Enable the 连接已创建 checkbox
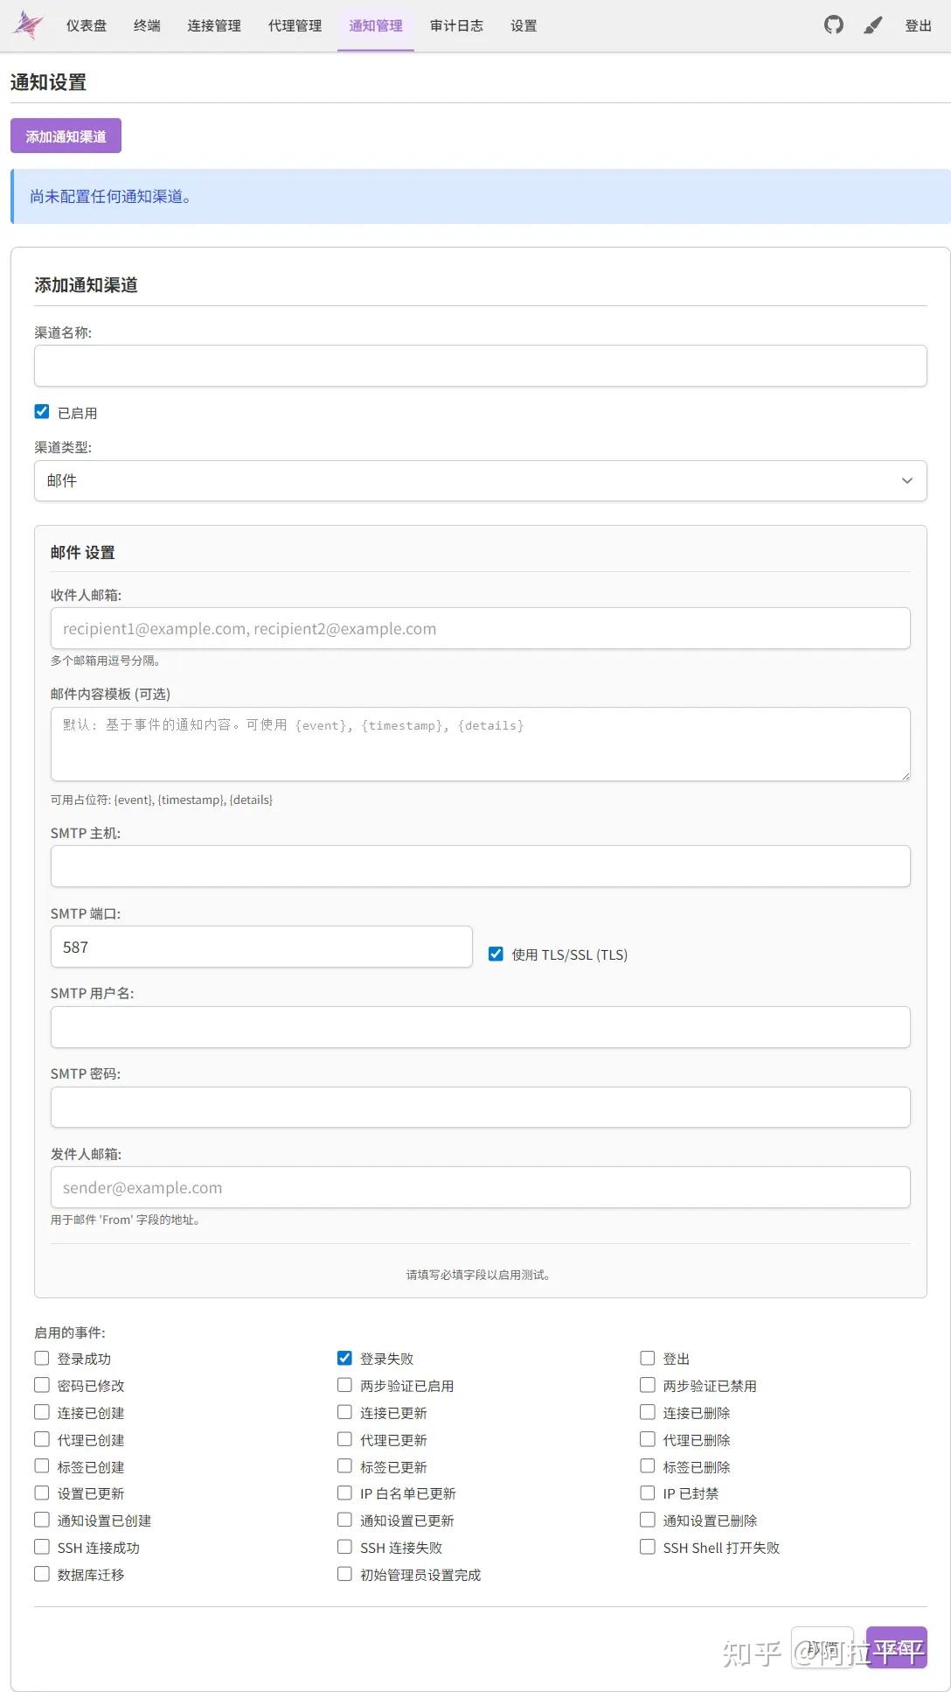The image size is (951, 1692). click(42, 1412)
